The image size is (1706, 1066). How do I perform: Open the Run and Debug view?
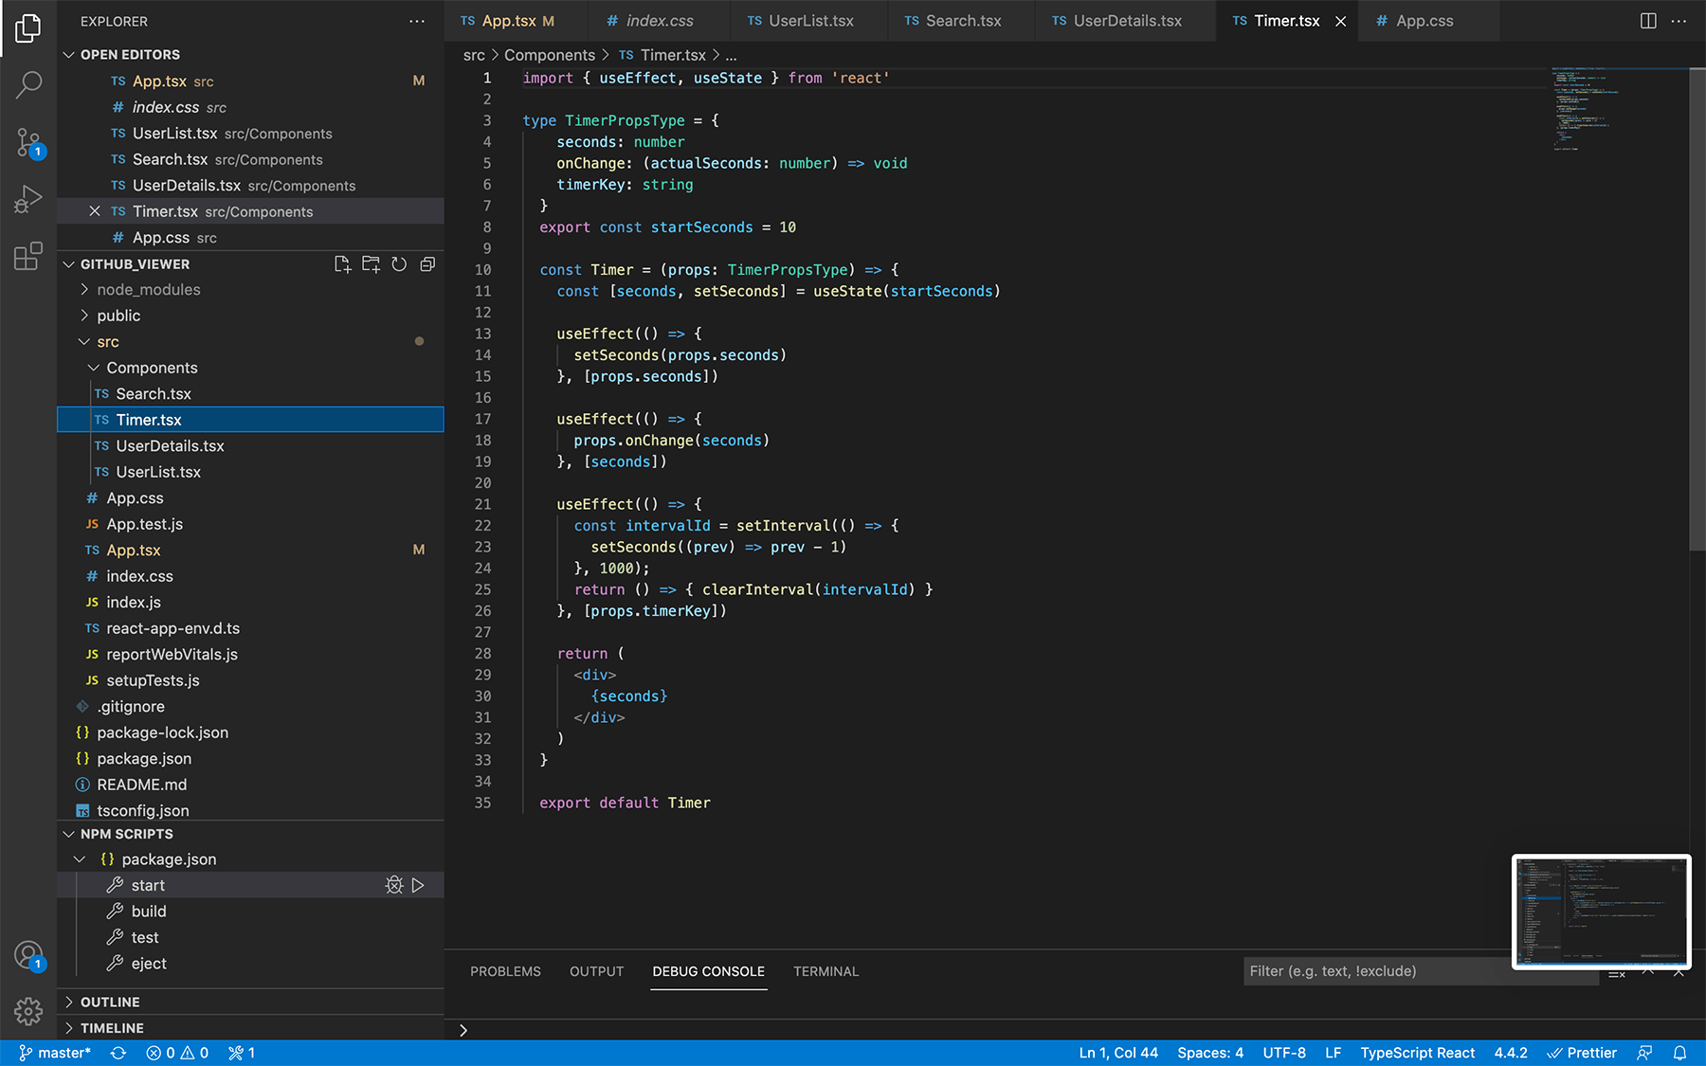(x=28, y=199)
